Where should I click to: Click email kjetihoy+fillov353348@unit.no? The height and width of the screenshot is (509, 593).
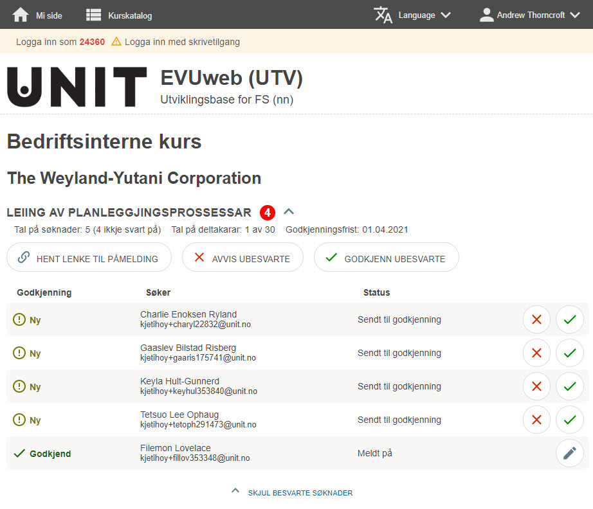pos(195,458)
